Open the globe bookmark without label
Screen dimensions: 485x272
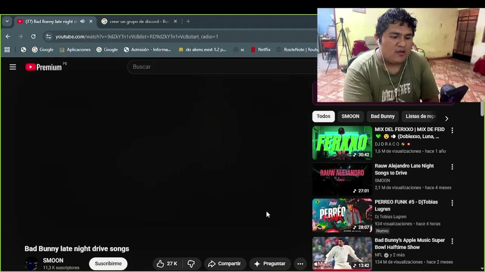[23, 49]
